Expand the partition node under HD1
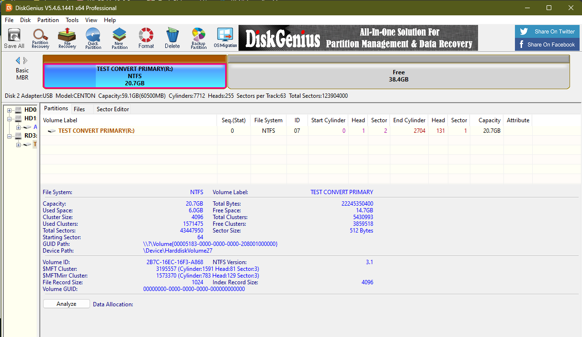 [18, 127]
